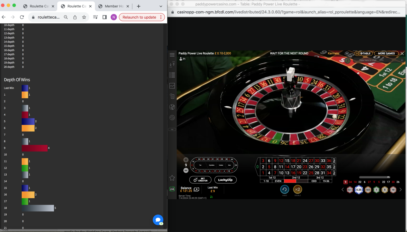Click the +TABLE button
Image resolution: width=407 pixels, height=232 pixels.
pos(364,53)
